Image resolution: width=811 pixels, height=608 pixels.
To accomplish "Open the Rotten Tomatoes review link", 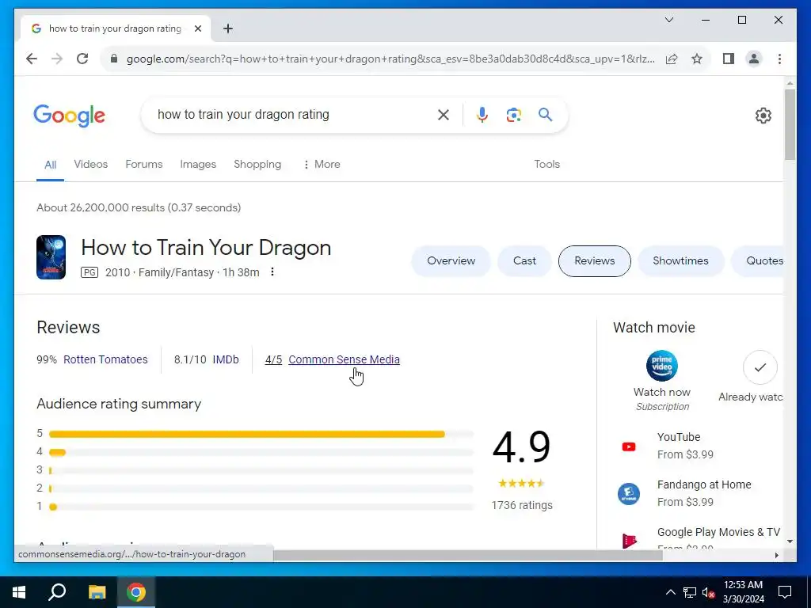I will tap(105, 359).
